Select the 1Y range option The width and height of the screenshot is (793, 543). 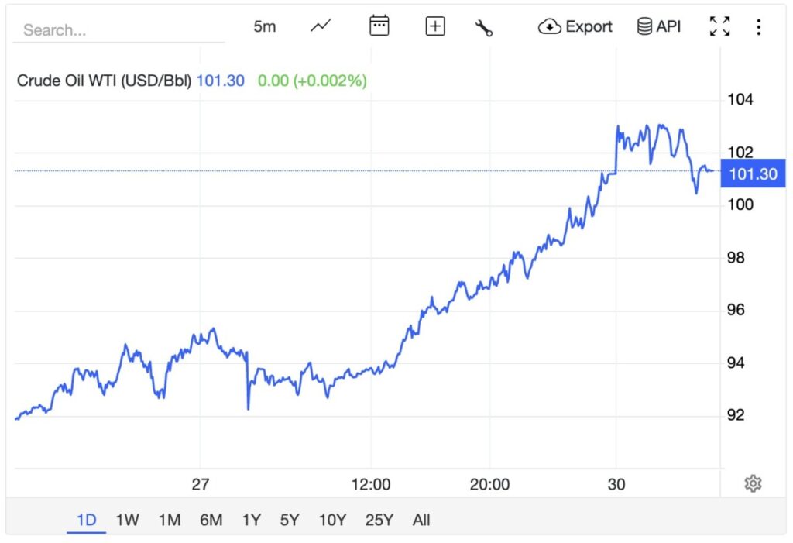252,521
